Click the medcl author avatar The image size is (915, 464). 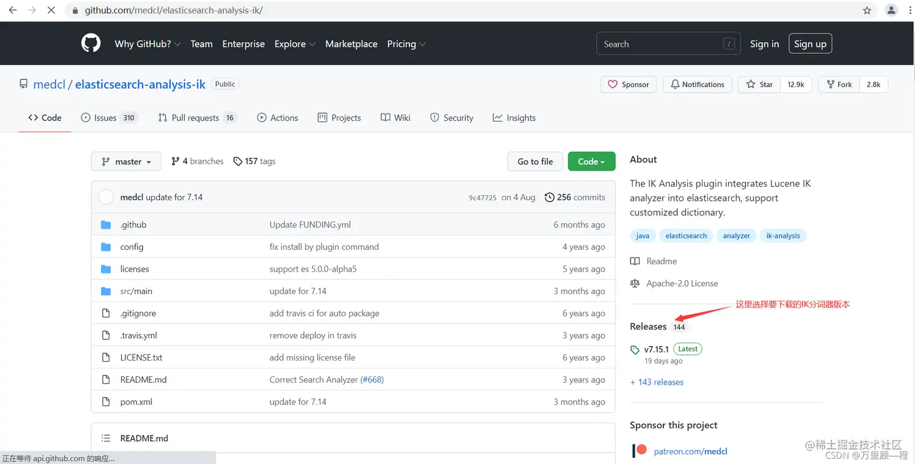pos(106,197)
